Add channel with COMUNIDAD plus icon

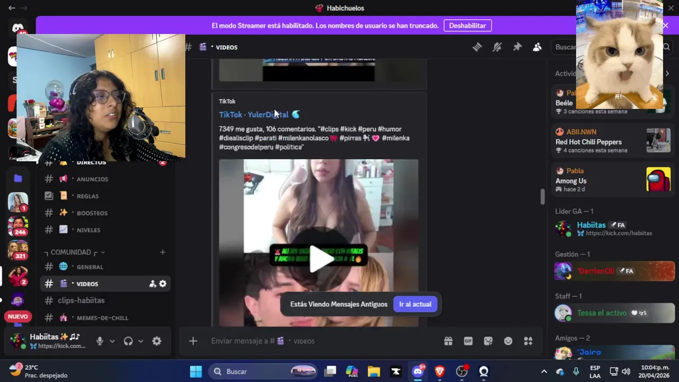(x=163, y=252)
